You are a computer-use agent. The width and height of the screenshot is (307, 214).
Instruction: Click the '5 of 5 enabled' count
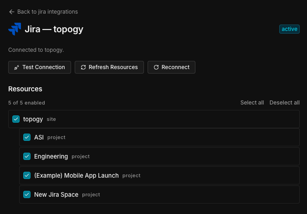26,103
